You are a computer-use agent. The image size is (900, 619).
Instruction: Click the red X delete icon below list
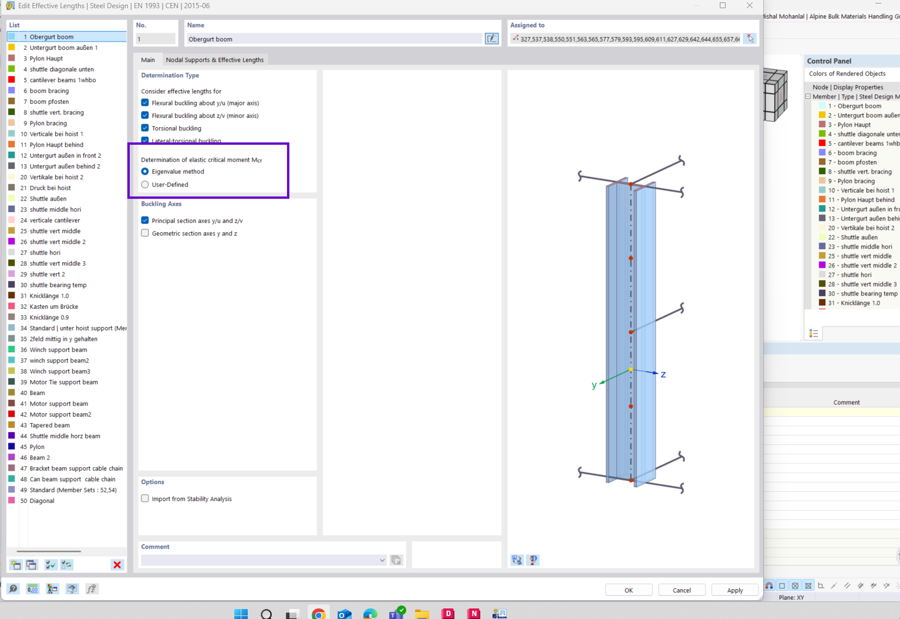point(117,564)
